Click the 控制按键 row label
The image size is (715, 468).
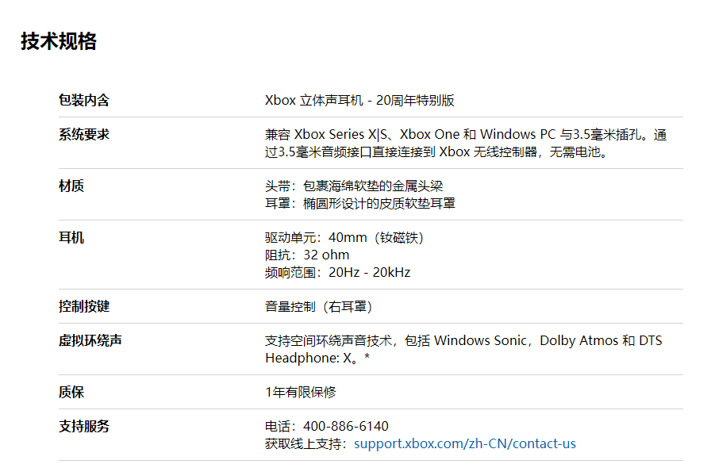pos(84,305)
